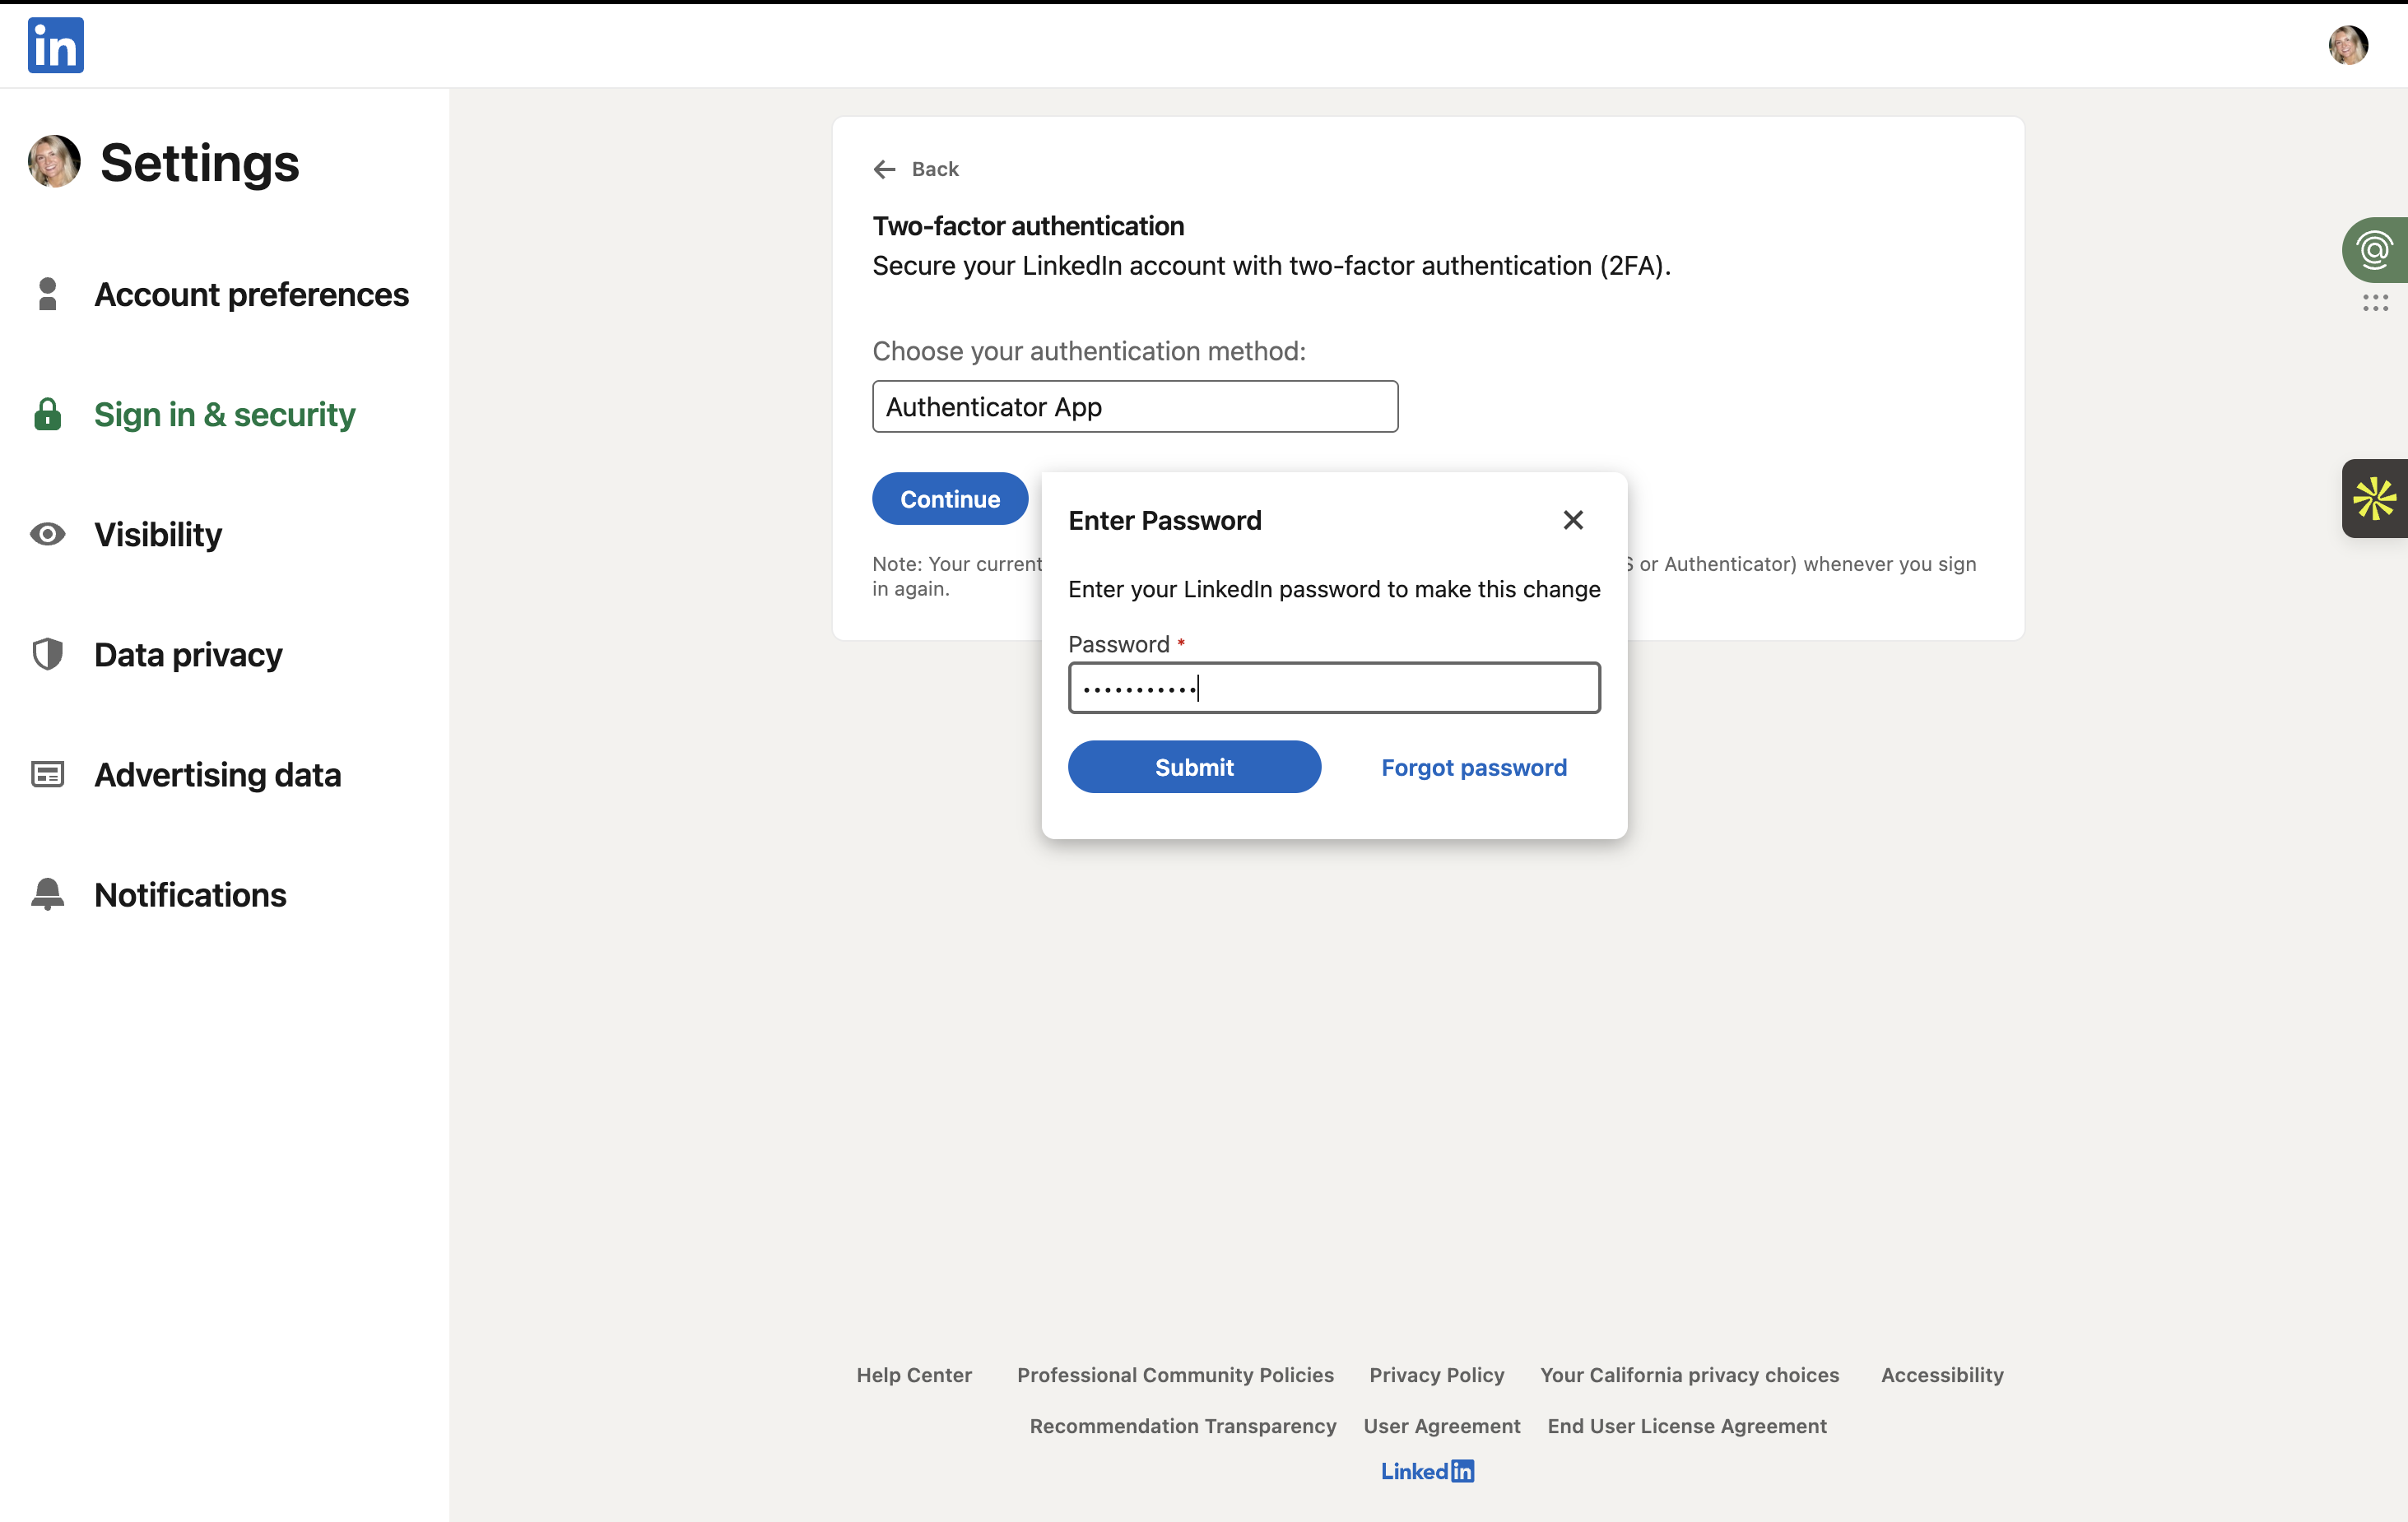Viewport: 2408px width, 1522px height.
Task: Click the eye icon next to Visibility
Action: [x=47, y=534]
